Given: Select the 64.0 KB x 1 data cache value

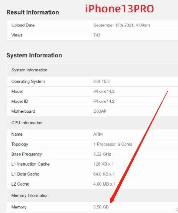Looking at the screenshot, I should pos(104,174).
